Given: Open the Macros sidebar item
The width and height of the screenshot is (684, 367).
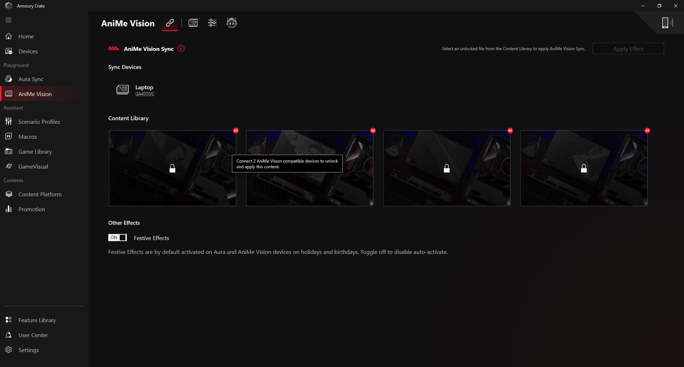Looking at the screenshot, I should coord(28,137).
